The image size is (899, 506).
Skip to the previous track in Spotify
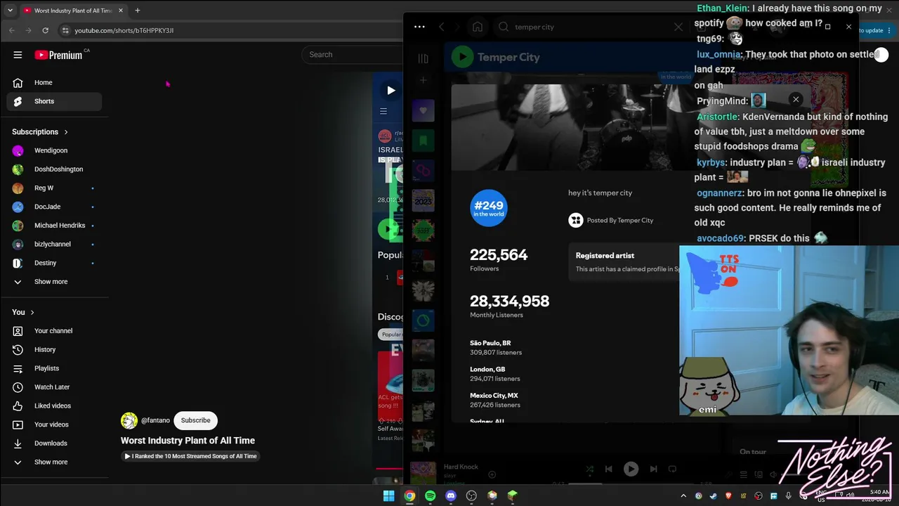point(609,469)
